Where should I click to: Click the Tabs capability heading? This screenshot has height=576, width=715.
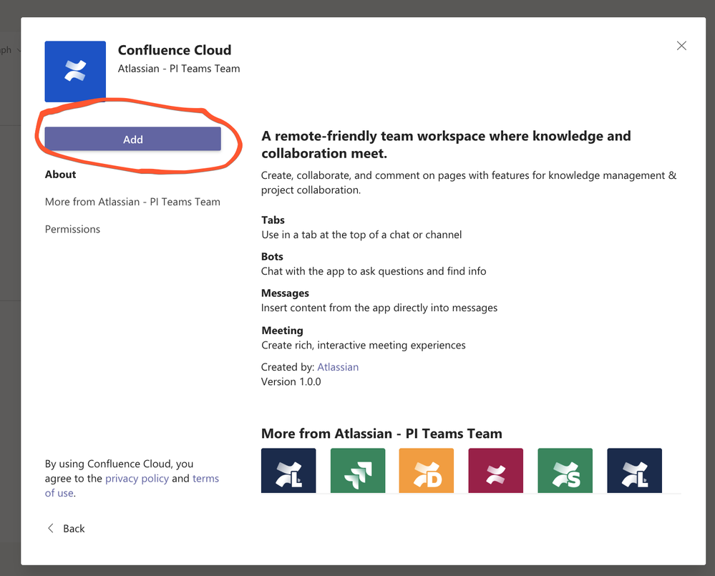coord(273,220)
